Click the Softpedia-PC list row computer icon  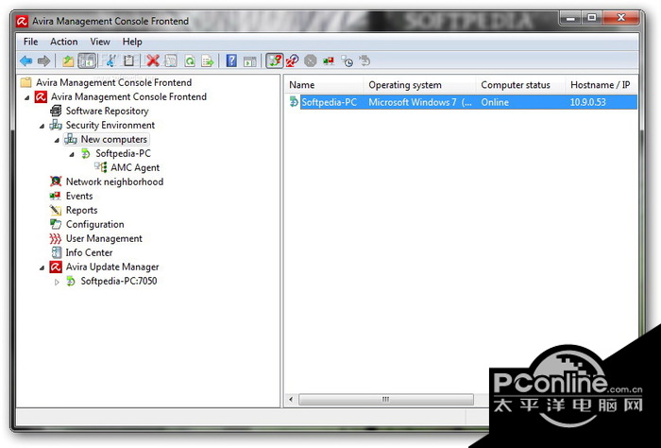tap(294, 102)
